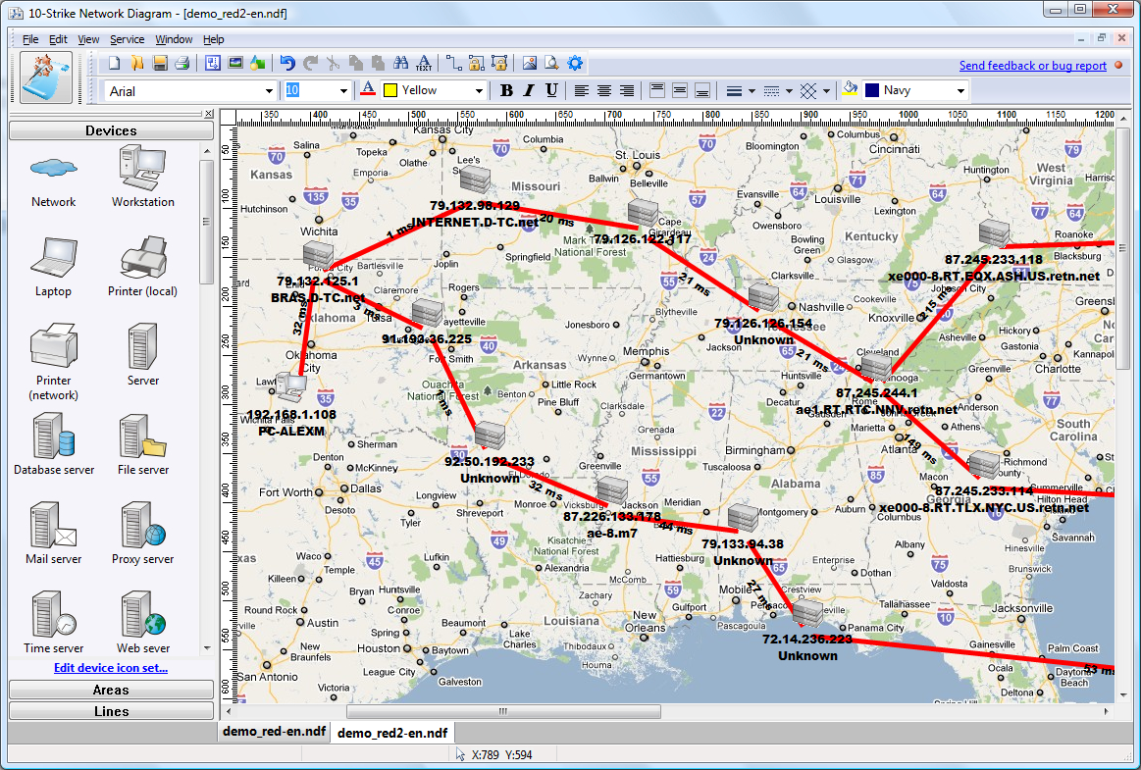
Task: Click the New document icon
Action: tap(114, 64)
